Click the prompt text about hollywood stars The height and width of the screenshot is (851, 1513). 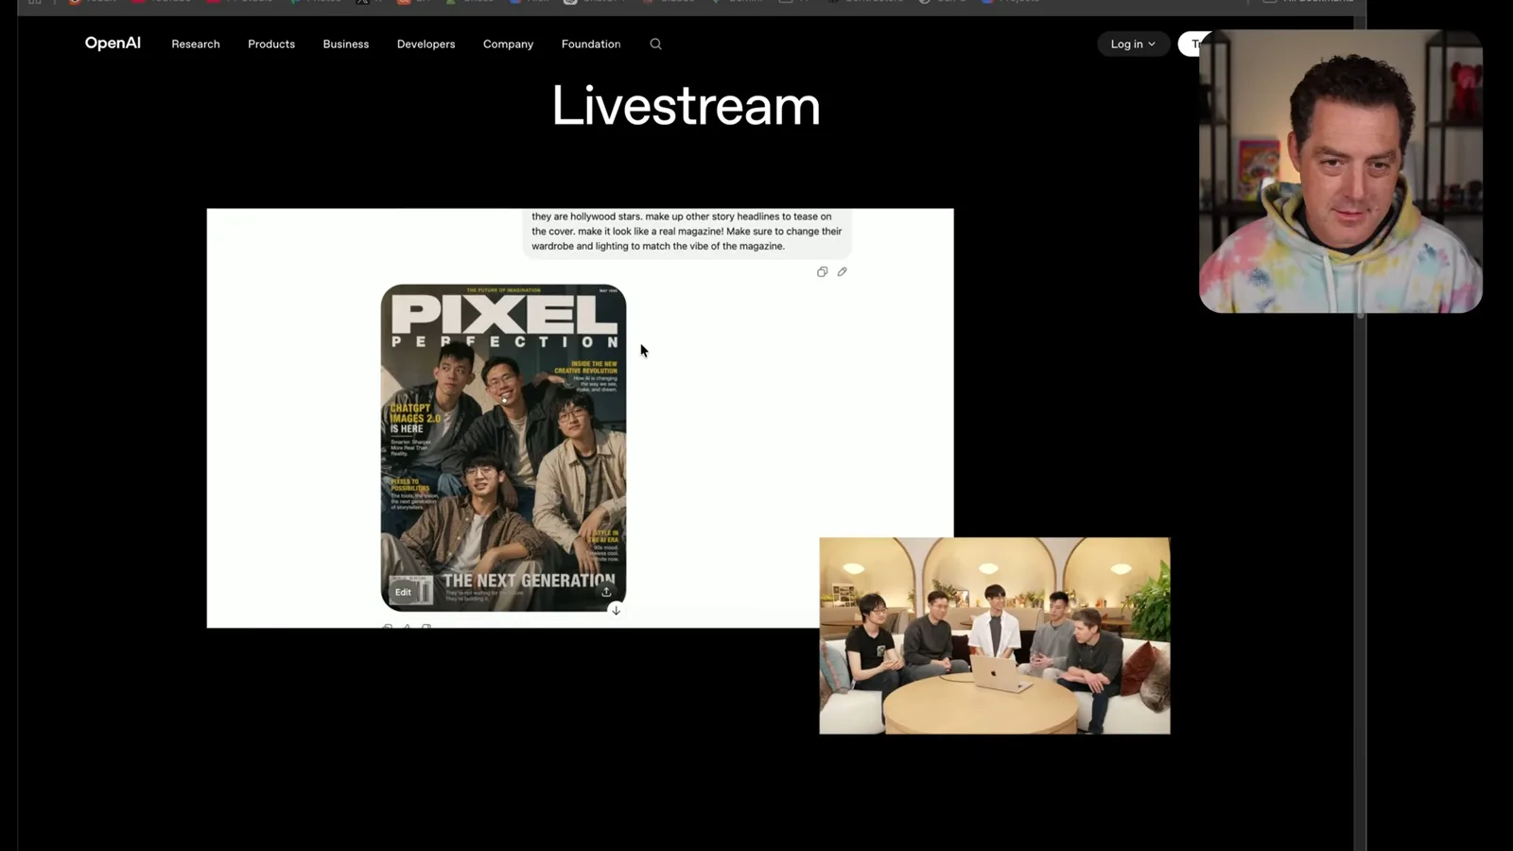point(687,232)
